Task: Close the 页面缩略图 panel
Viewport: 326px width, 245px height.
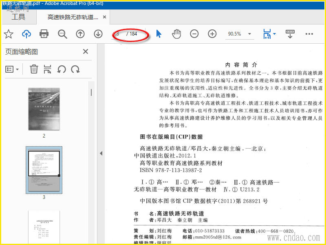Action: point(86,51)
